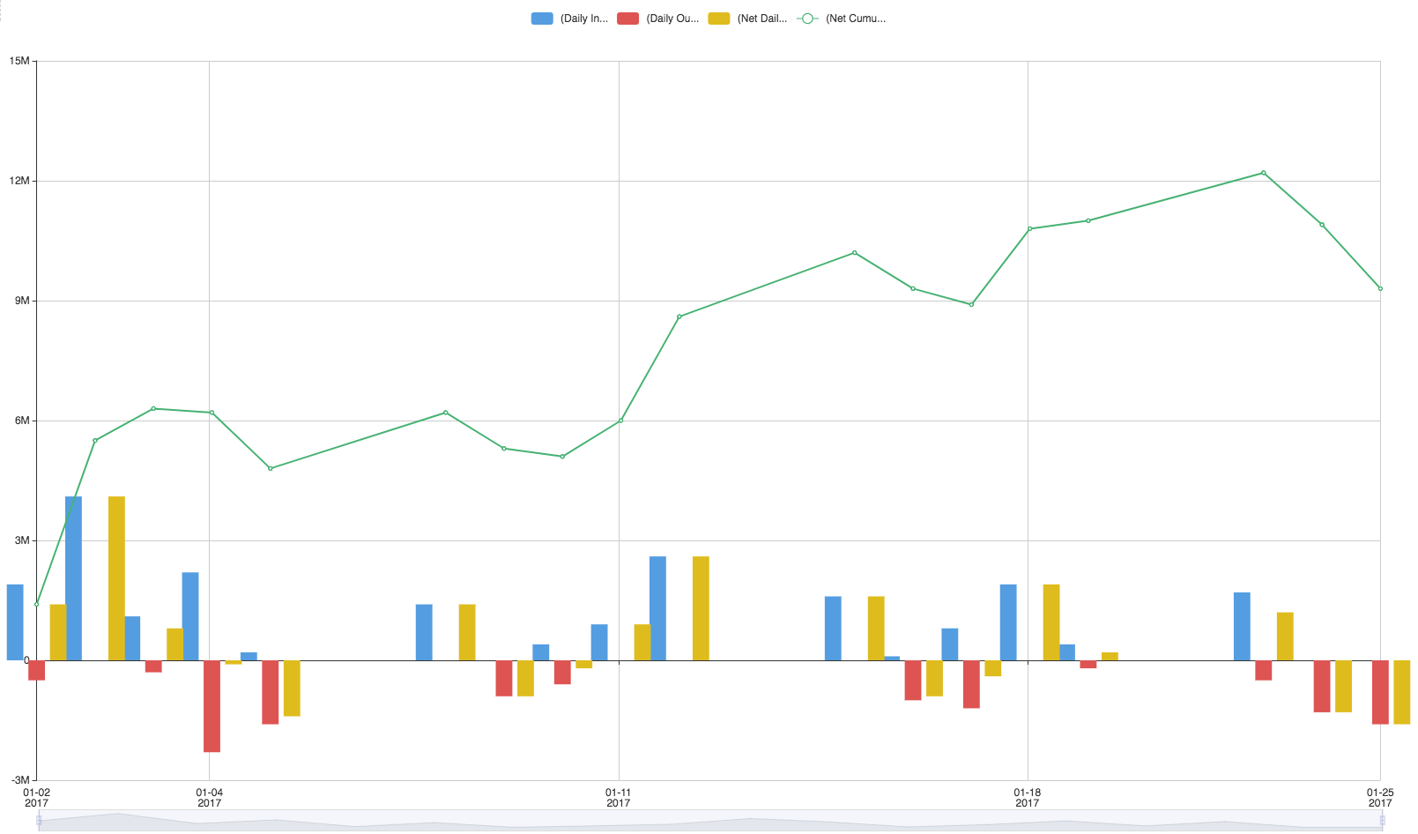Click the "01-02 2017" date label
Viewport: 1418px width, 834px height.
[x=36, y=798]
